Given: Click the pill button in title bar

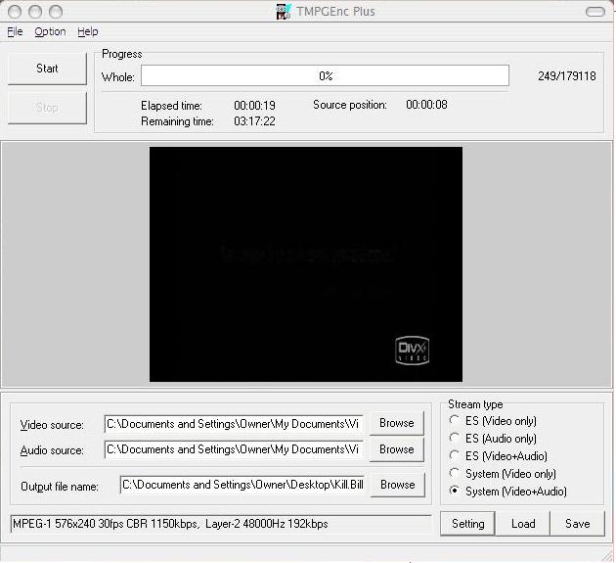Looking at the screenshot, I should [595, 12].
